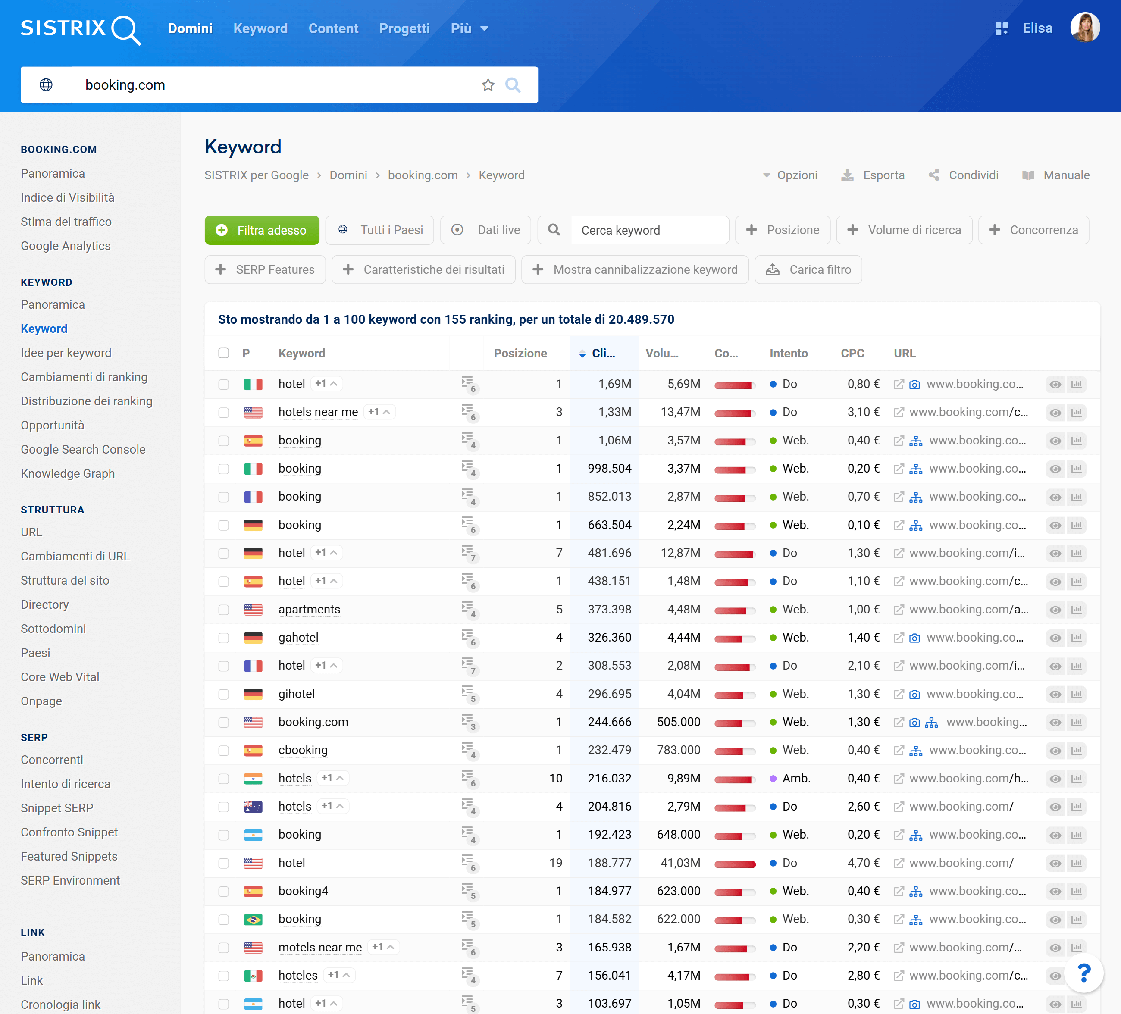
Task: Click the globe icon in the search bar
Action: tap(46, 84)
